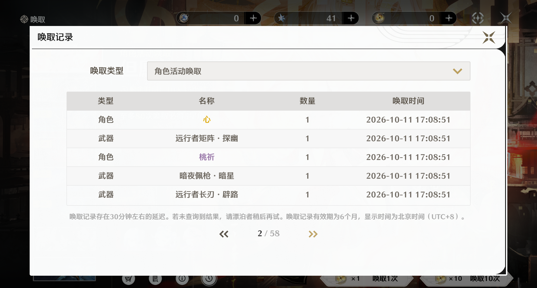Select the 远行者矩阵·探幽 weapon row
Screen dimensions: 537x288
click(x=268, y=139)
